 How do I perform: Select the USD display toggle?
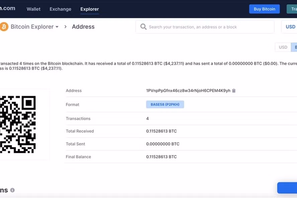pos(283,47)
